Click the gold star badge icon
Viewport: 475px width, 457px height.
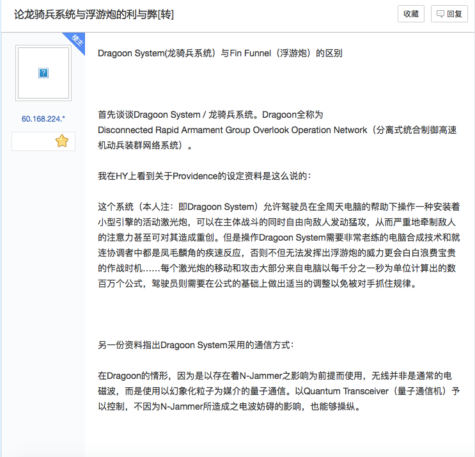[62, 141]
